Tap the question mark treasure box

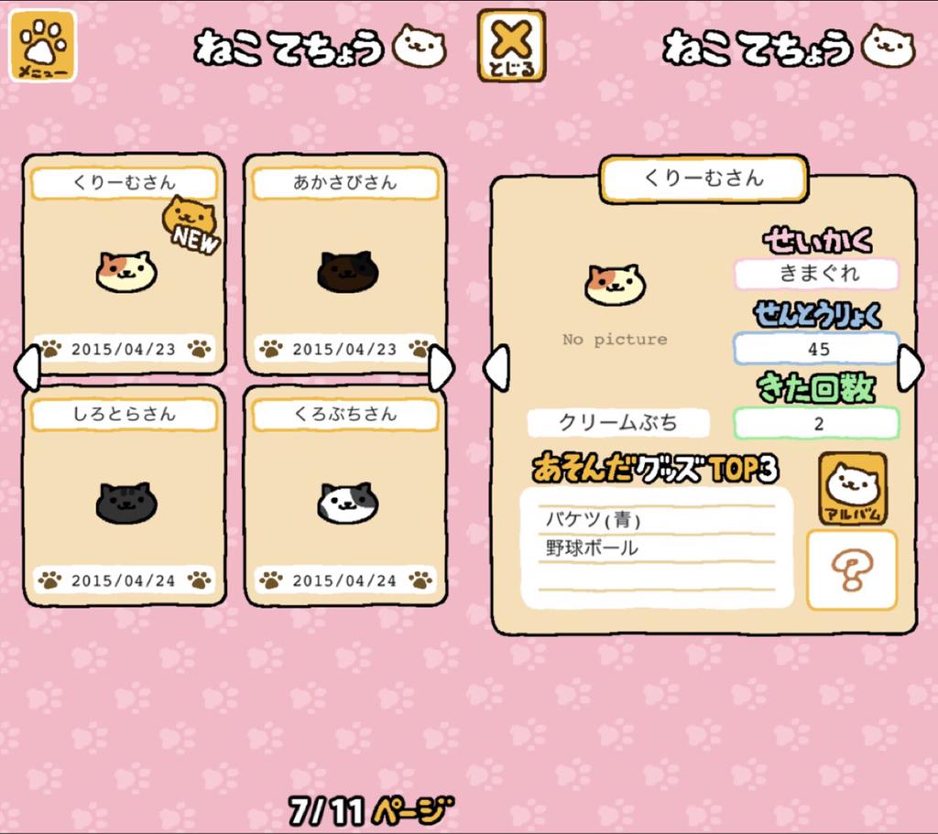852,569
